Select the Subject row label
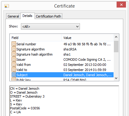The width and height of the screenshot is (129, 116). 22,75
